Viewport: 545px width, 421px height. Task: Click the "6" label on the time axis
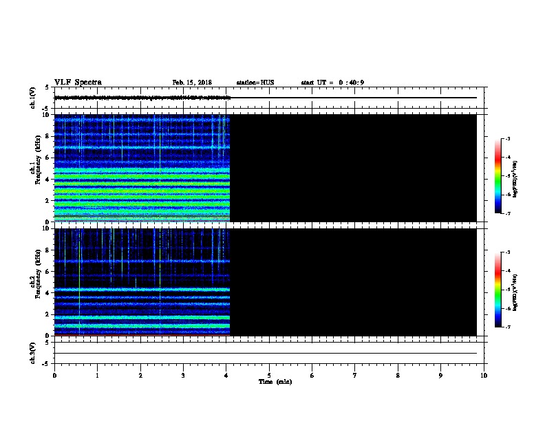[312, 375]
